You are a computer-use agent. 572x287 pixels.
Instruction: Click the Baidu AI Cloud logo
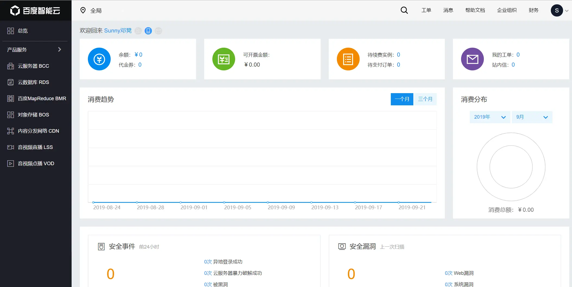pos(35,11)
